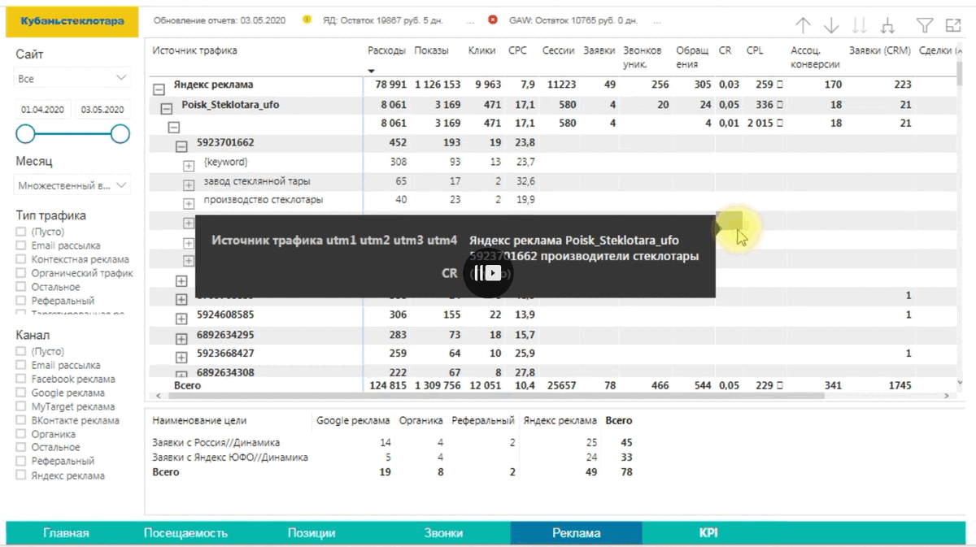Click the right date range slider handle
Screen dimensions: 976x547
coord(120,133)
